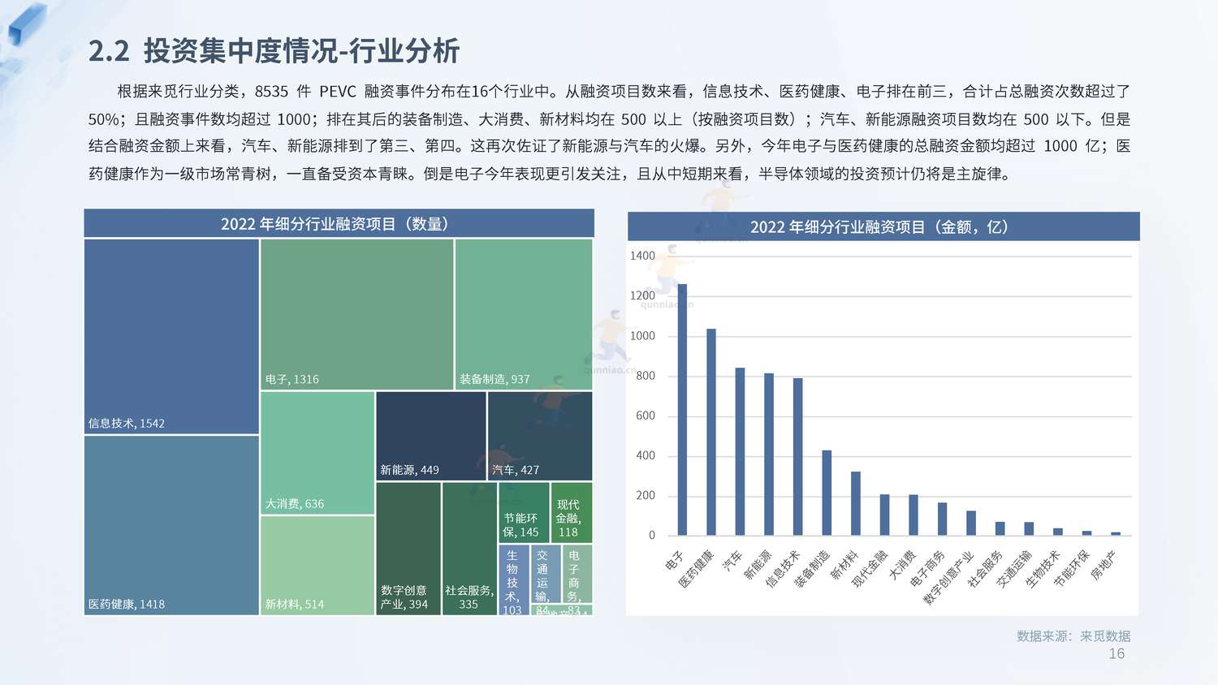Click the x-axis label "节能环保" in bar chart

click(1072, 568)
